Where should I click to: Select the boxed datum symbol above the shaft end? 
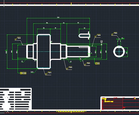pos(102,41)
